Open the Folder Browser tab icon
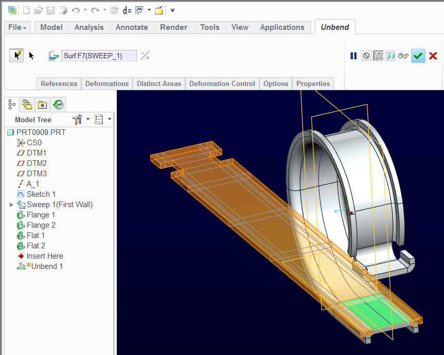Image resolution: width=444 pixels, height=355 pixels. click(x=27, y=105)
